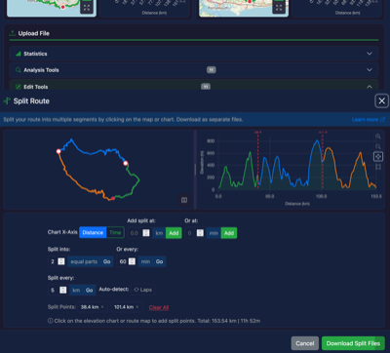
Task: Close the Split Route dialog
Action: tap(381, 101)
